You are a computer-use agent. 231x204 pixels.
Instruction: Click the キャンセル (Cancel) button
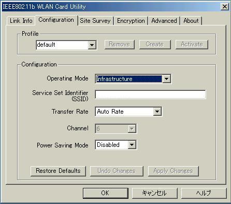tap(154, 193)
